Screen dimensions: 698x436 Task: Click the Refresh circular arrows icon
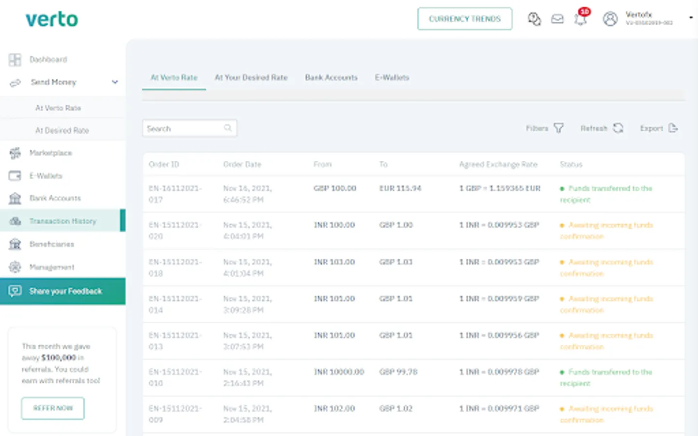tap(618, 128)
